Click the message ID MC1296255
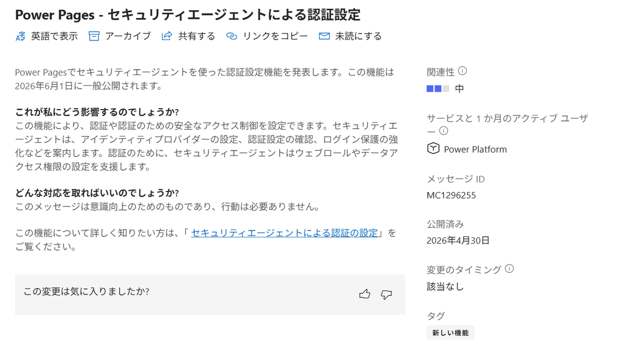 tap(451, 196)
